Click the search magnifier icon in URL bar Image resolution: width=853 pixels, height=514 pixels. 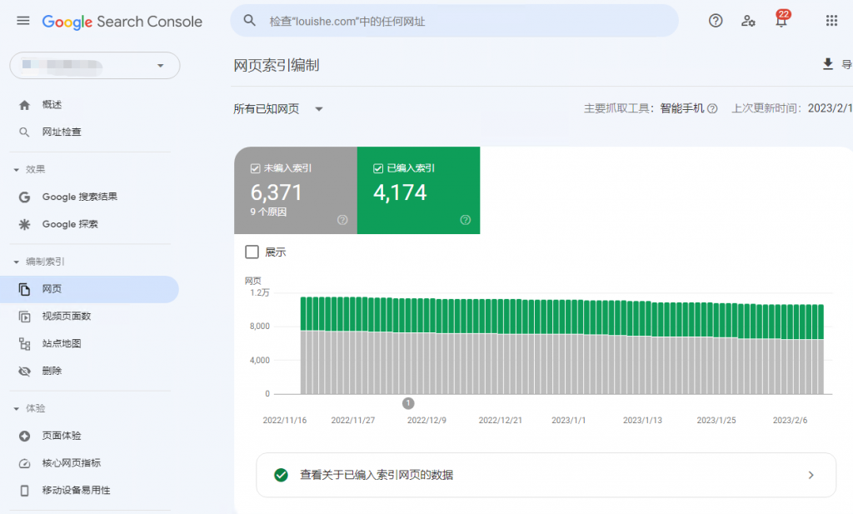click(249, 21)
